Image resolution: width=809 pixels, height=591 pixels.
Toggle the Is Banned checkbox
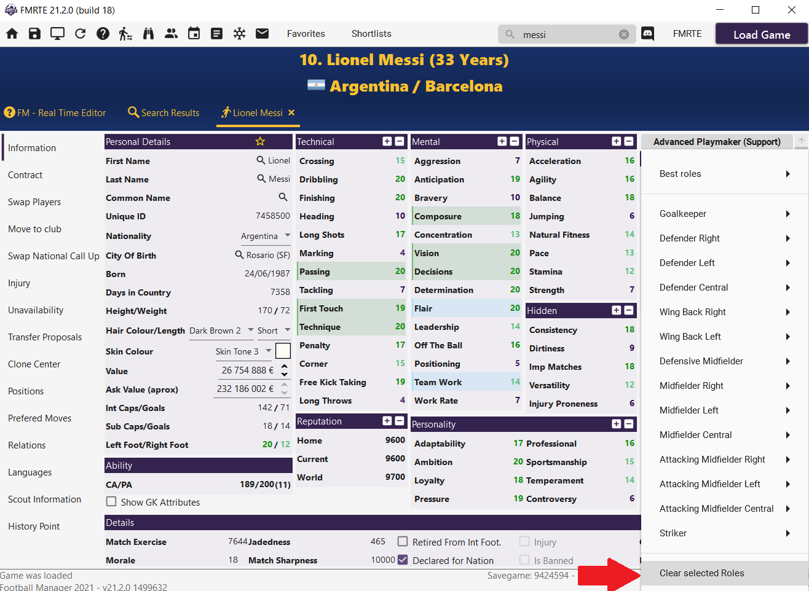coord(524,560)
